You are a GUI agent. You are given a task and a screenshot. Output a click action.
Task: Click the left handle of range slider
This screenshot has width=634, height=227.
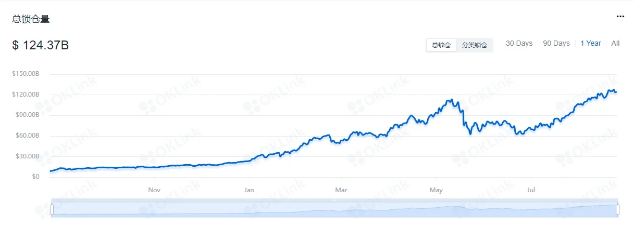[52, 209]
